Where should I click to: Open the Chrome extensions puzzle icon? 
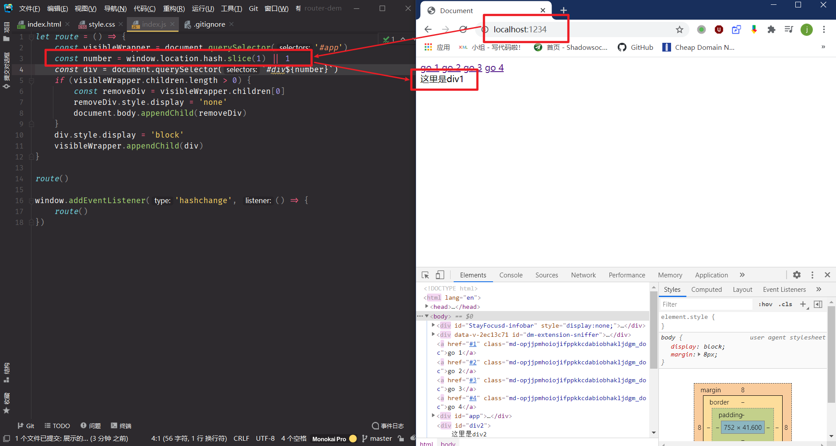(x=771, y=29)
